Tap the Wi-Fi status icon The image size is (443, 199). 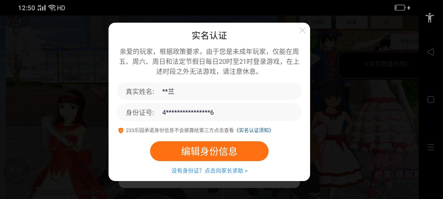pos(52,8)
